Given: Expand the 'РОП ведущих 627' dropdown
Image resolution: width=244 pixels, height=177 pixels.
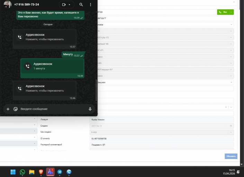Looking at the screenshot, I should 231,69.
